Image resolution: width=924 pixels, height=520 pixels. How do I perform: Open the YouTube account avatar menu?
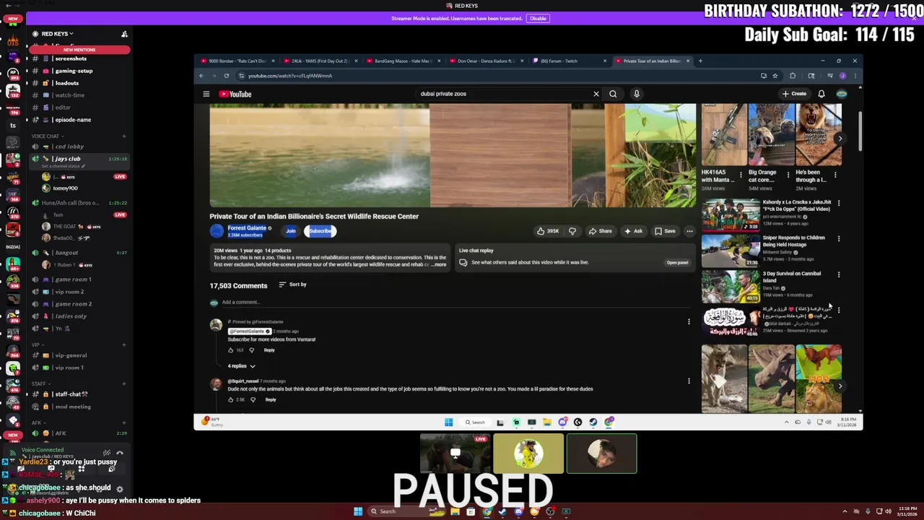pyautogui.click(x=842, y=94)
